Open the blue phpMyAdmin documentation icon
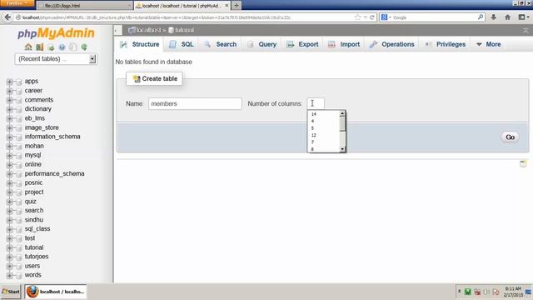This screenshot has height=300, width=533. (x=62, y=47)
